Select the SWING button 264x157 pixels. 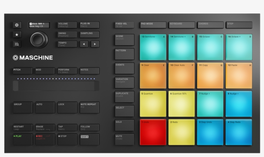[67, 34]
